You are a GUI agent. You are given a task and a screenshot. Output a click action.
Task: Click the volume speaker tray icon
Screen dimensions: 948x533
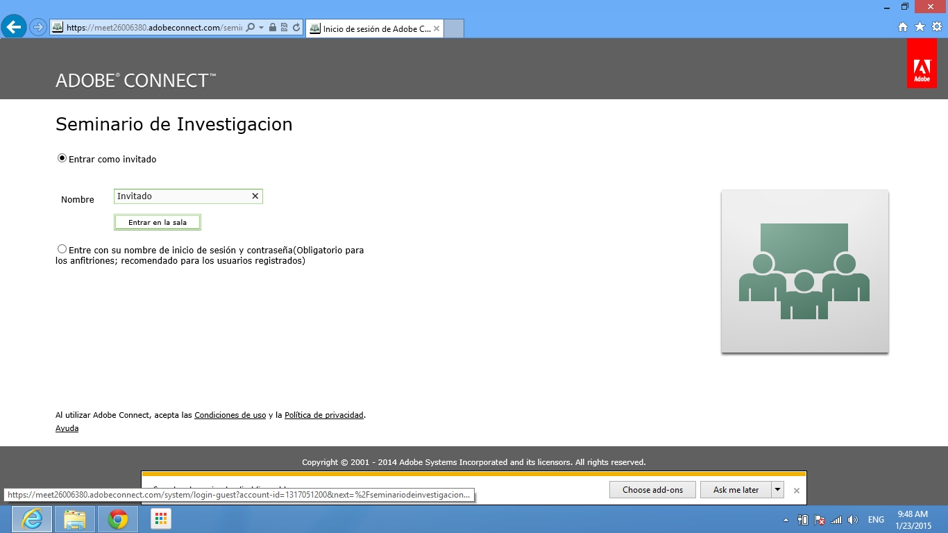tap(853, 520)
